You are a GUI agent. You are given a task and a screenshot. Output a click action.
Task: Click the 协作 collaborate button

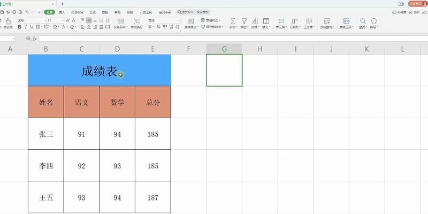(414, 12)
